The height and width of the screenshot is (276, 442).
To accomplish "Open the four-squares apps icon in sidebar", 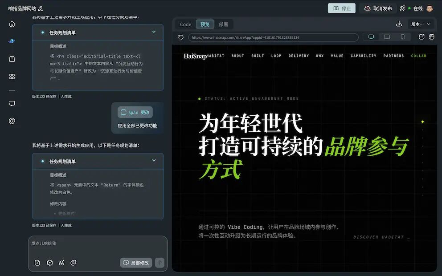I will pyautogui.click(x=12, y=76).
